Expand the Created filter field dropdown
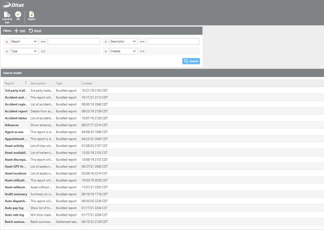Viewport: 324px width, 230px height. (x=123, y=51)
